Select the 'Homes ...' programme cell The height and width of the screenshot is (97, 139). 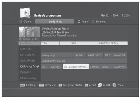click(107, 67)
